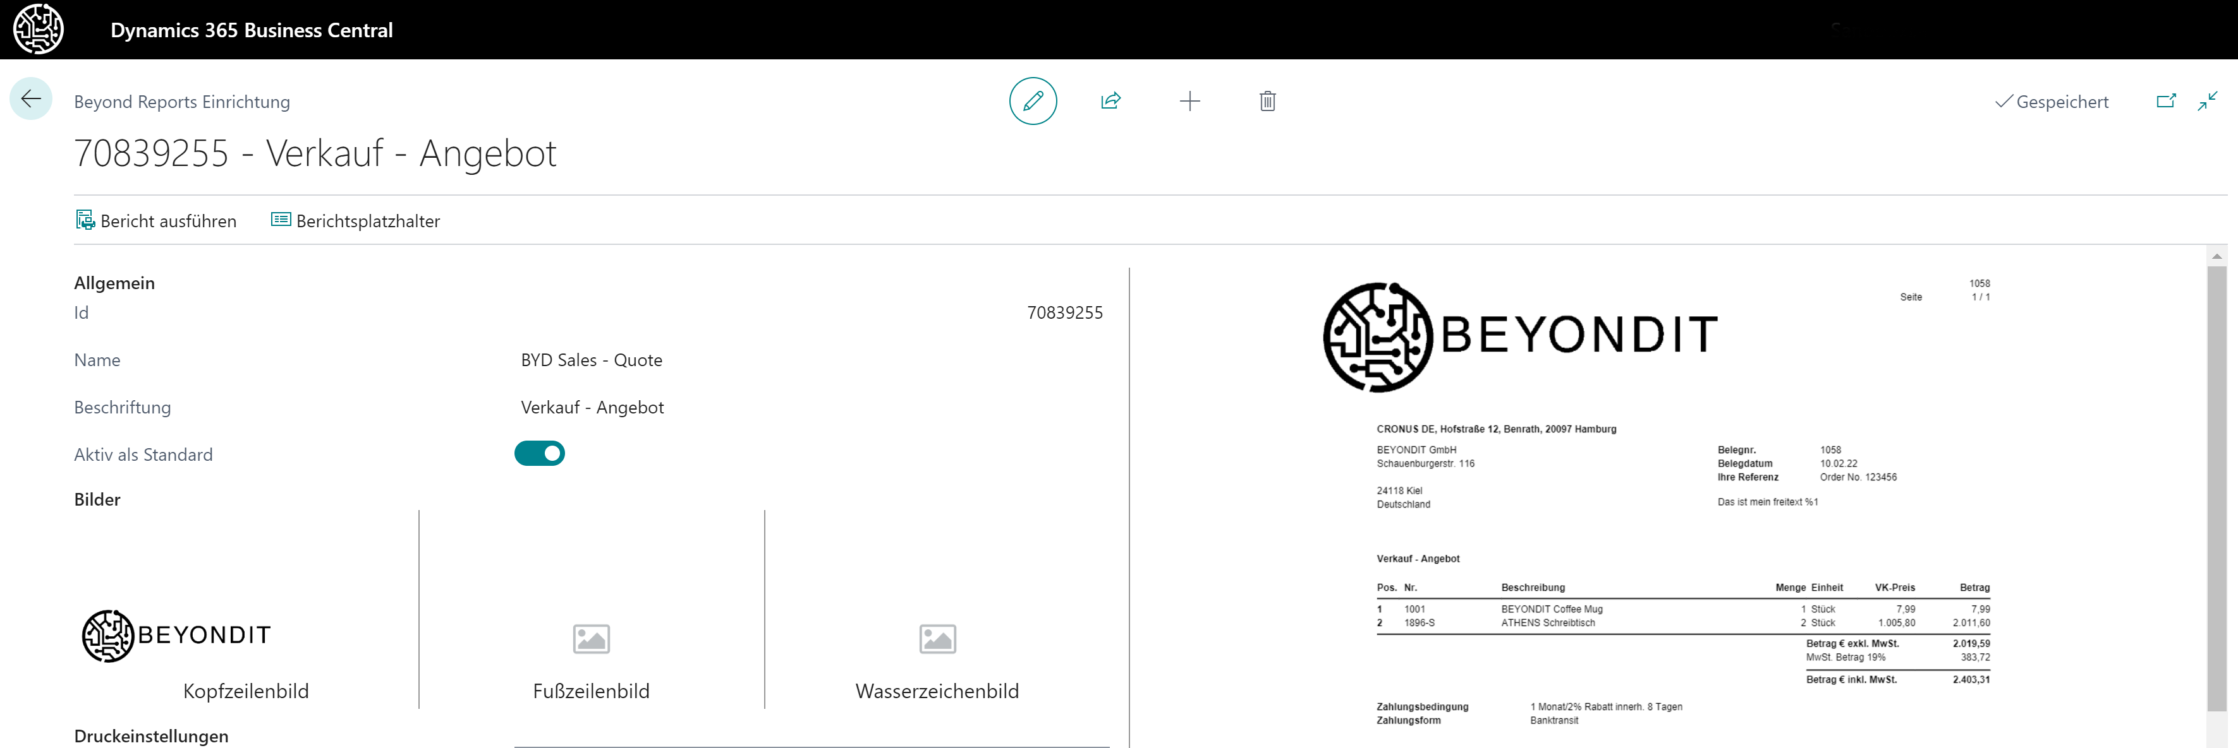Click the Wasserzeichenbild placeholder image icon
Viewport: 2238px width, 748px height.
click(x=937, y=639)
